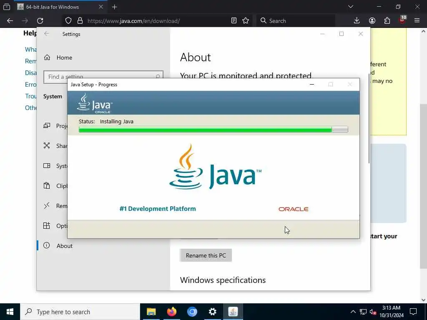Open network status tray icon

[x=363, y=312]
